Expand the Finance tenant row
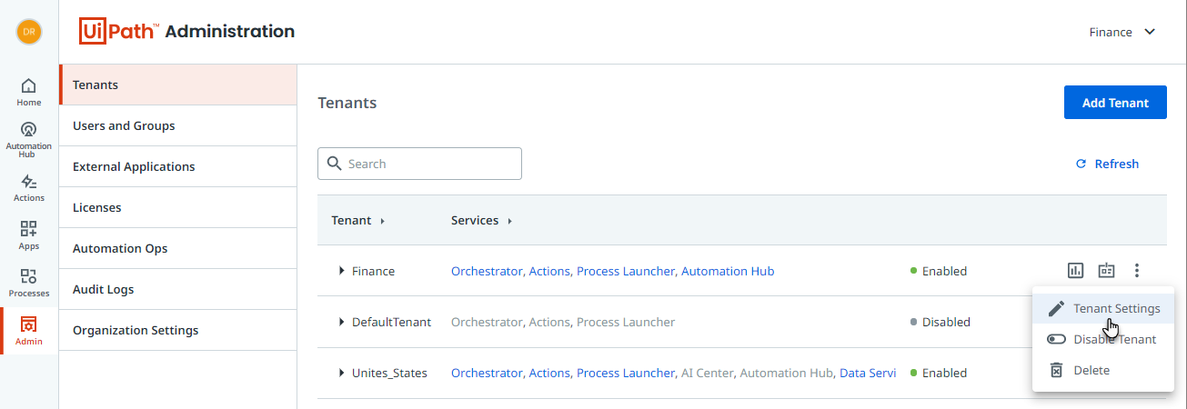This screenshot has height=409, width=1187. [x=341, y=271]
